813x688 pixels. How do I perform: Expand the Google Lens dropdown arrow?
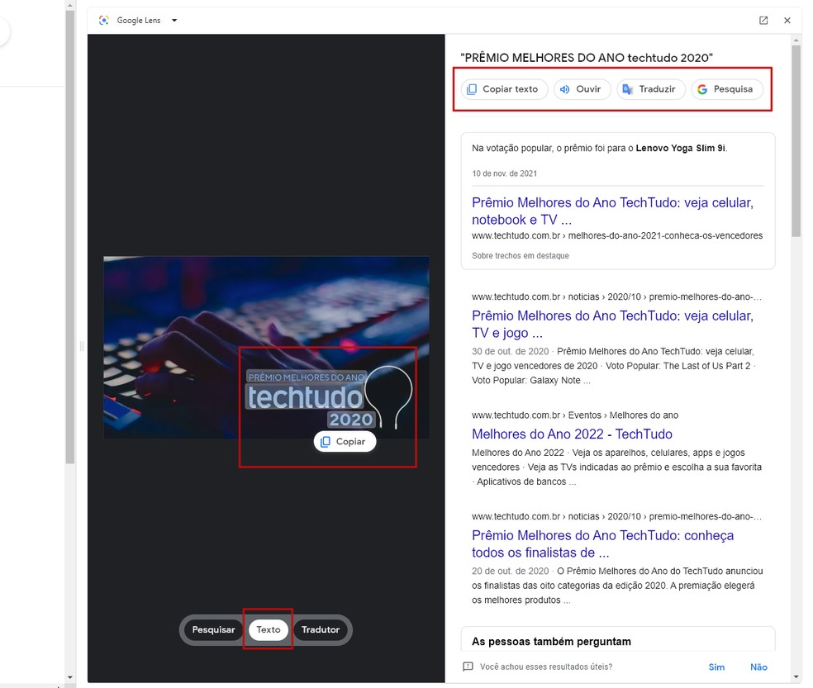pos(174,20)
